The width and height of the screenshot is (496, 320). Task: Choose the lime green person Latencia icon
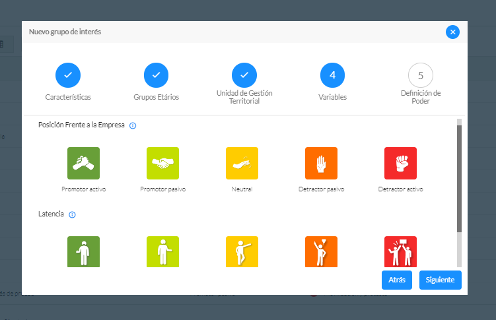coord(162,252)
